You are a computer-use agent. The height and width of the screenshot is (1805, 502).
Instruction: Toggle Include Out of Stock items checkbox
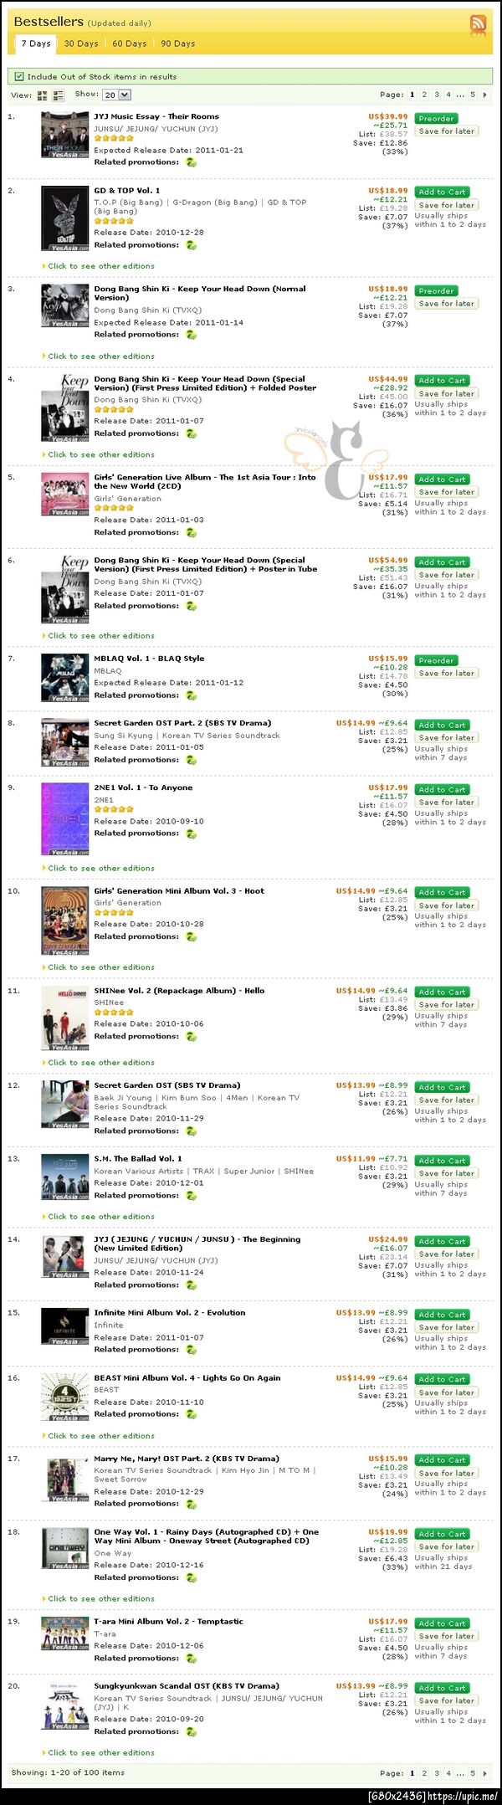click(19, 76)
